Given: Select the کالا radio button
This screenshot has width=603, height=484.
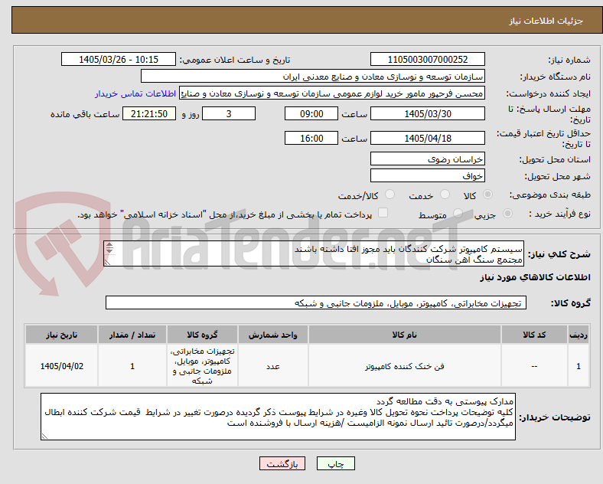Looking at the screenshot, I should click(x=487, y=195).
